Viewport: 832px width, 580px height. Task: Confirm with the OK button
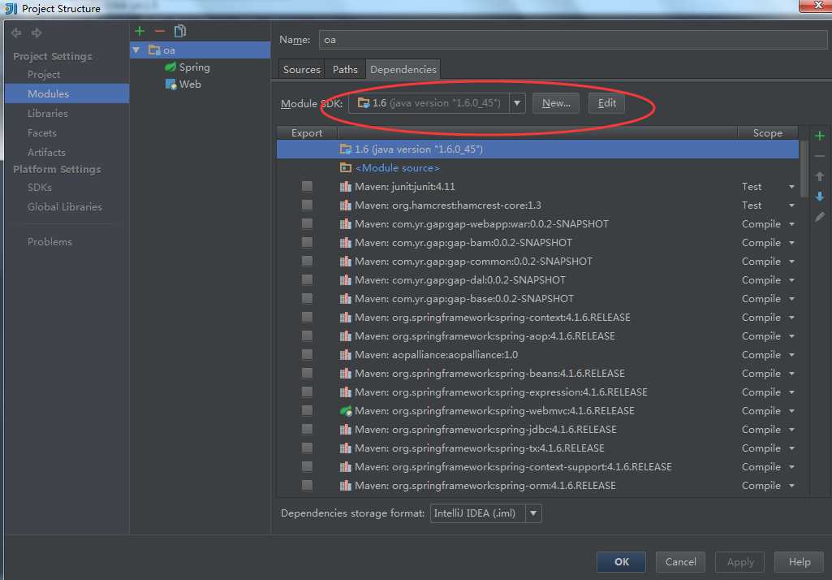621,562
